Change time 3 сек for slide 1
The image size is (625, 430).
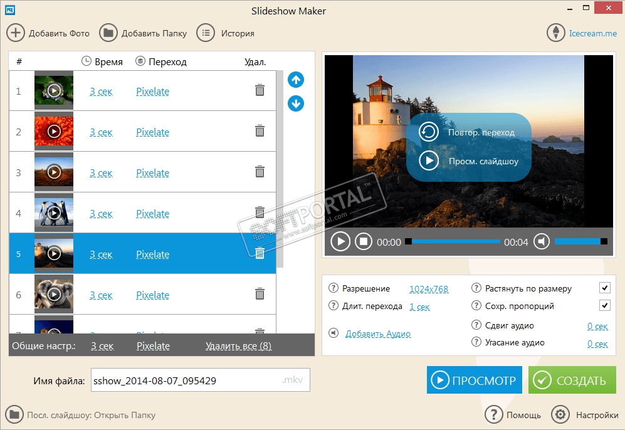[x=101, y=92]
